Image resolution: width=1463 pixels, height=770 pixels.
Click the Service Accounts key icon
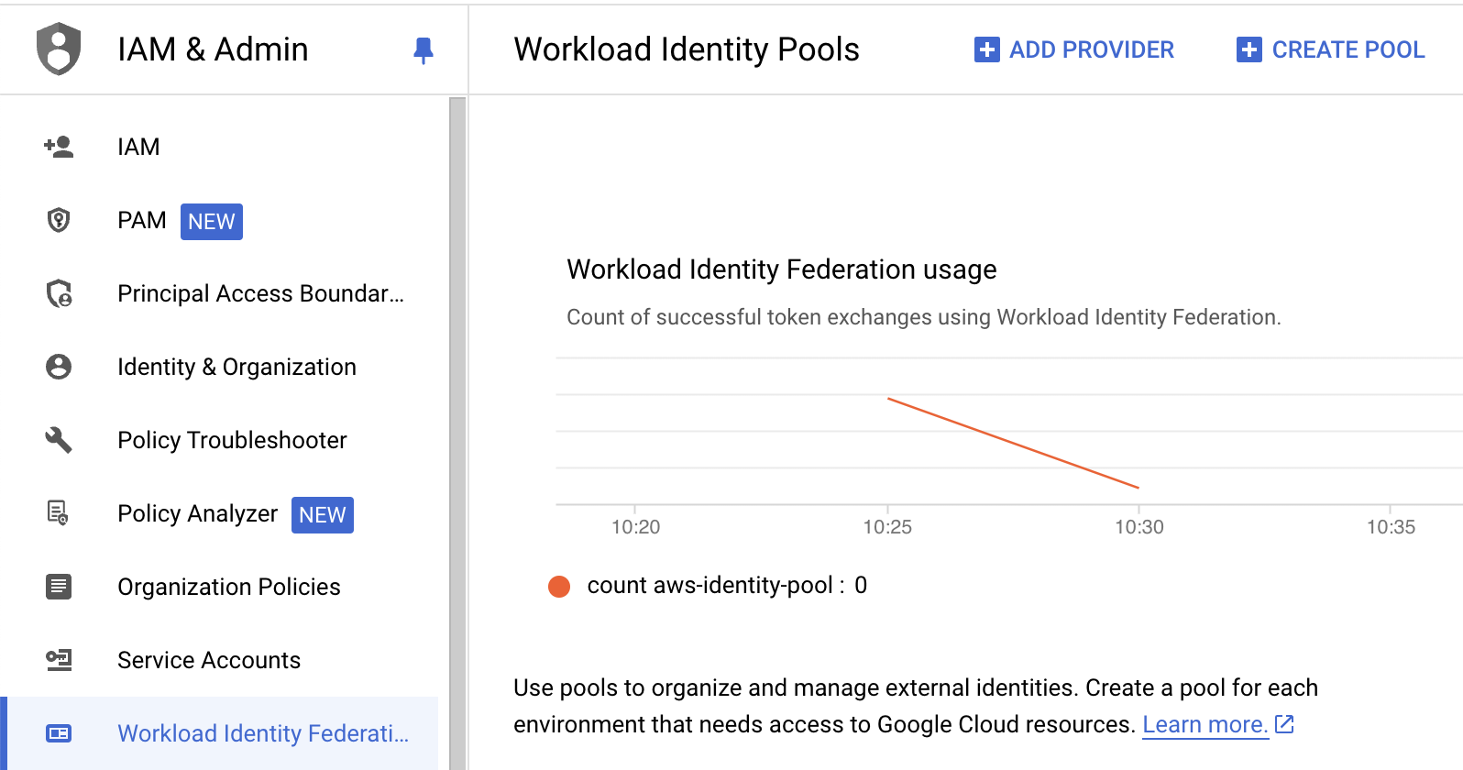coord(59,660)
